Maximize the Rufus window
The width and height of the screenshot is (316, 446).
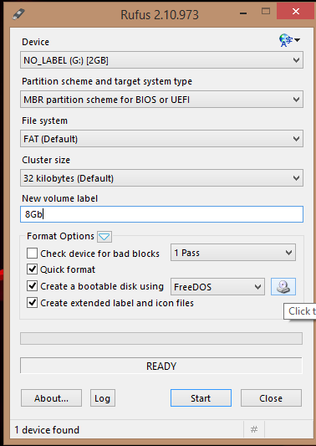coord(266,12)
